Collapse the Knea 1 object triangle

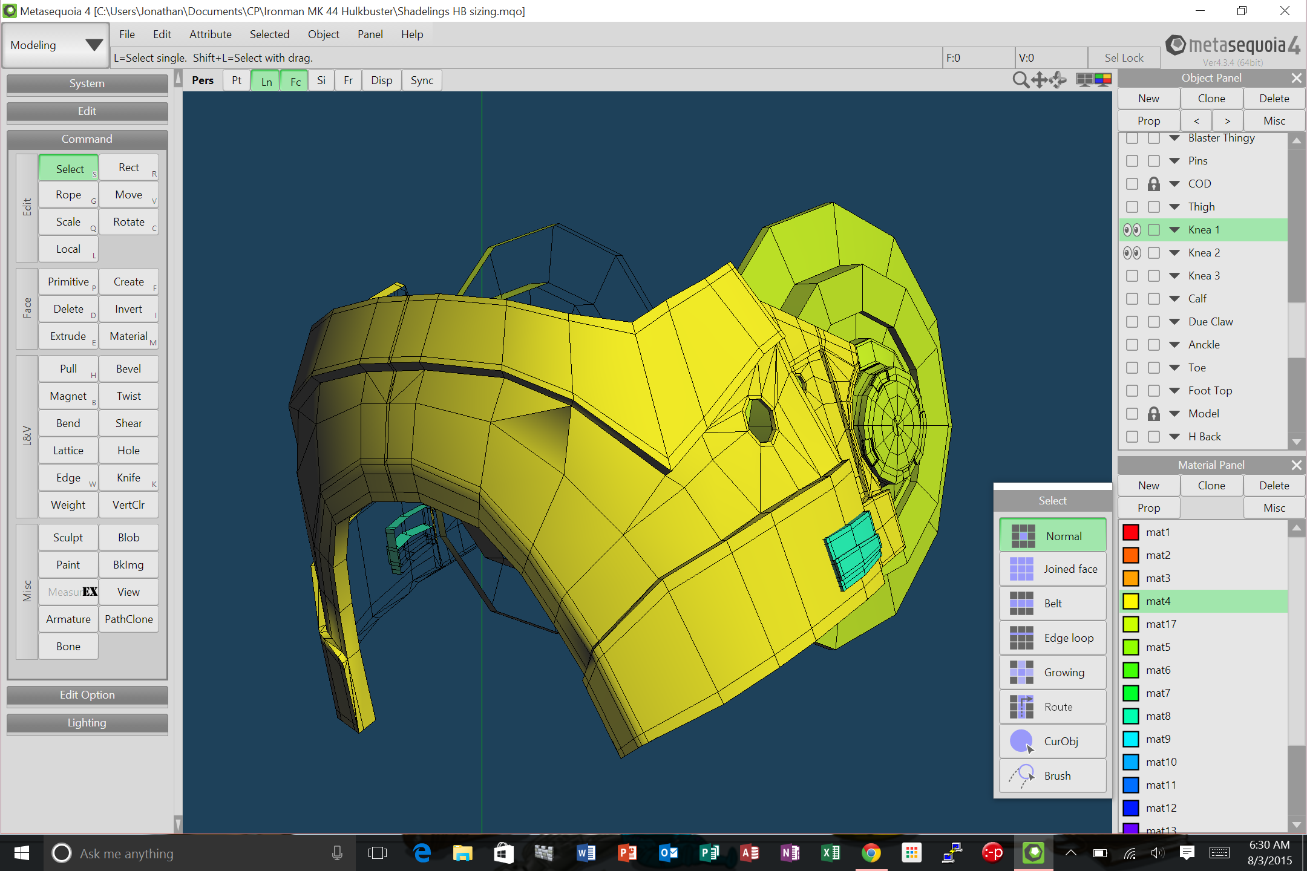click(1174, 230)
